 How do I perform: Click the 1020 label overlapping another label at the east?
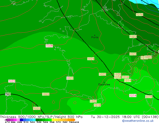tap(148, 57)
